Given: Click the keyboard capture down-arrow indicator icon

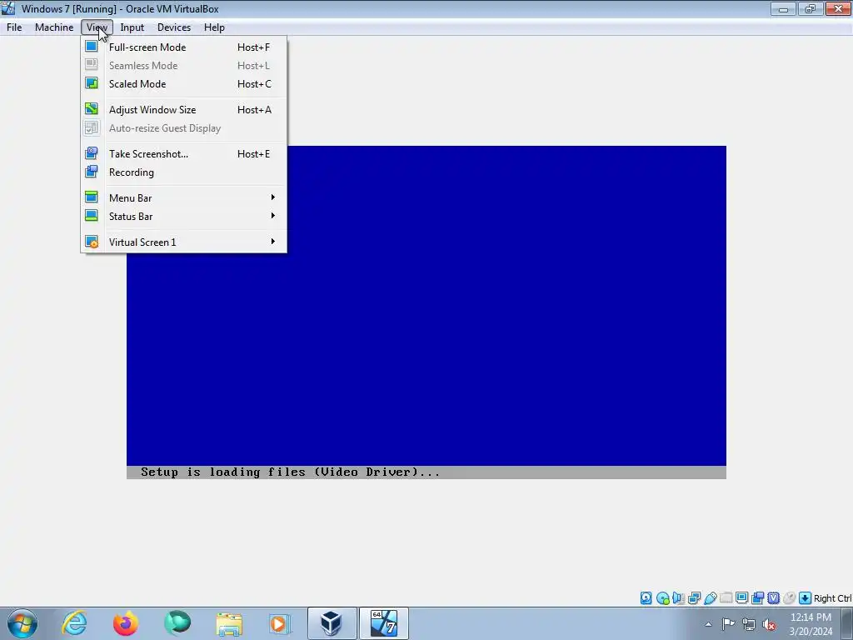Looking at the screenshot, I should pos(805,598).
